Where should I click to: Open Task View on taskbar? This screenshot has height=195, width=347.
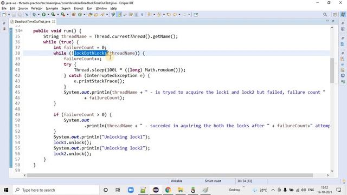(118, 190)
